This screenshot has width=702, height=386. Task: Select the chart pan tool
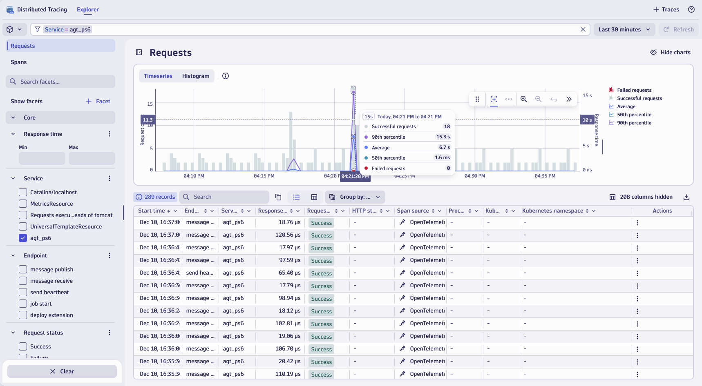click(x=509, y=99)
